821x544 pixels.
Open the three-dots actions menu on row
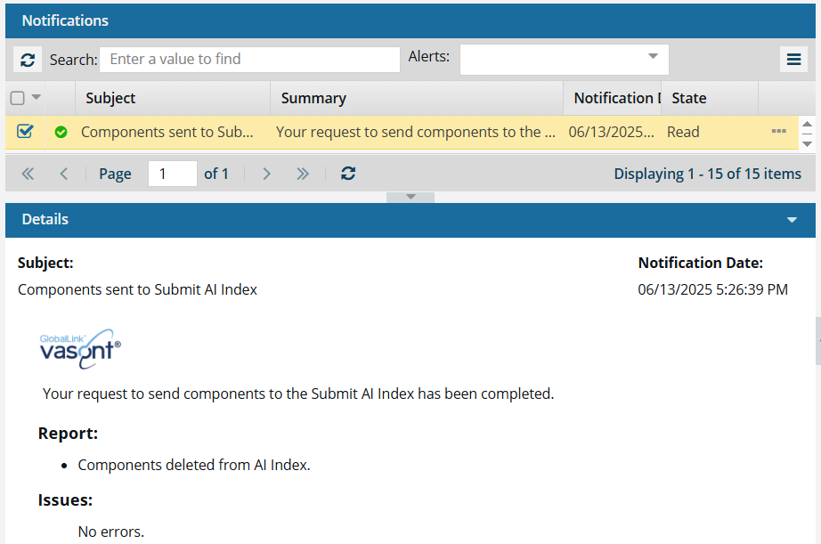tap(778, 132)
